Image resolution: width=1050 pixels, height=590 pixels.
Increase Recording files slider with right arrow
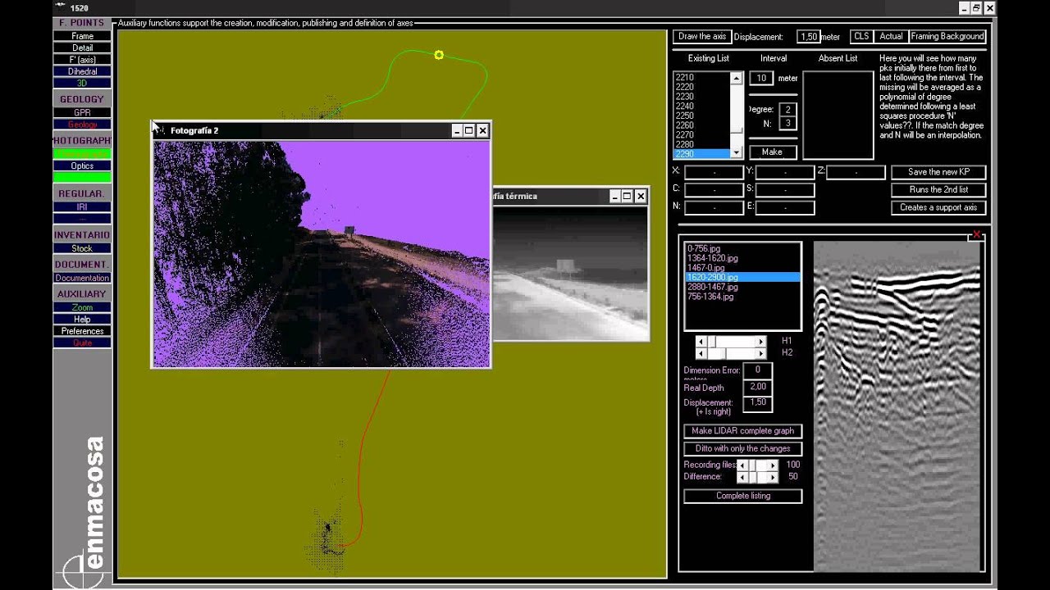773,465
